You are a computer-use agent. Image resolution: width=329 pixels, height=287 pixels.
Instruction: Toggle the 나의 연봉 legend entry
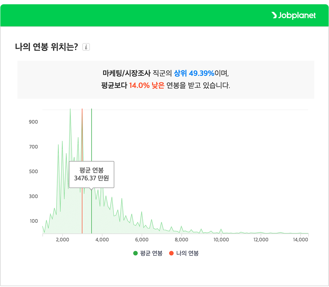tap(184, 254)
